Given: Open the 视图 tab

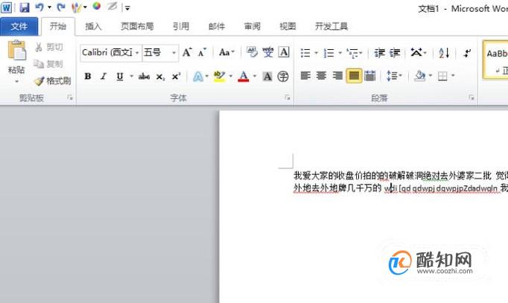Looking at the screenshot, I should [x=288, y=26].
